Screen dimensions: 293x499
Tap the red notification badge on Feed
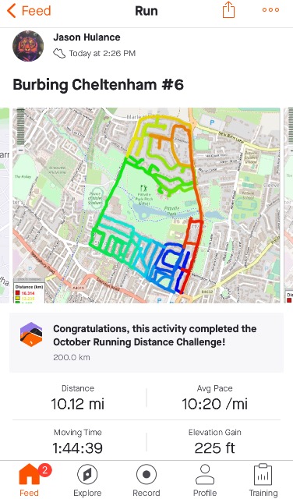point(45,469)
